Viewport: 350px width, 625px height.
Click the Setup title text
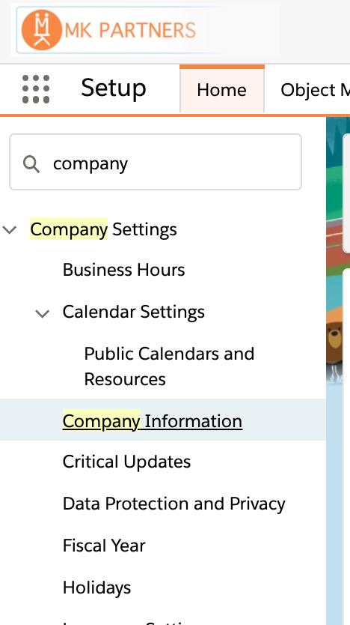pos(114,88)
